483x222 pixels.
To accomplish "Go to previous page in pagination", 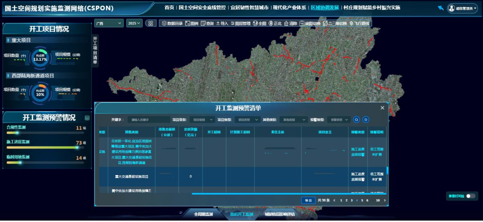I will 334,200.
